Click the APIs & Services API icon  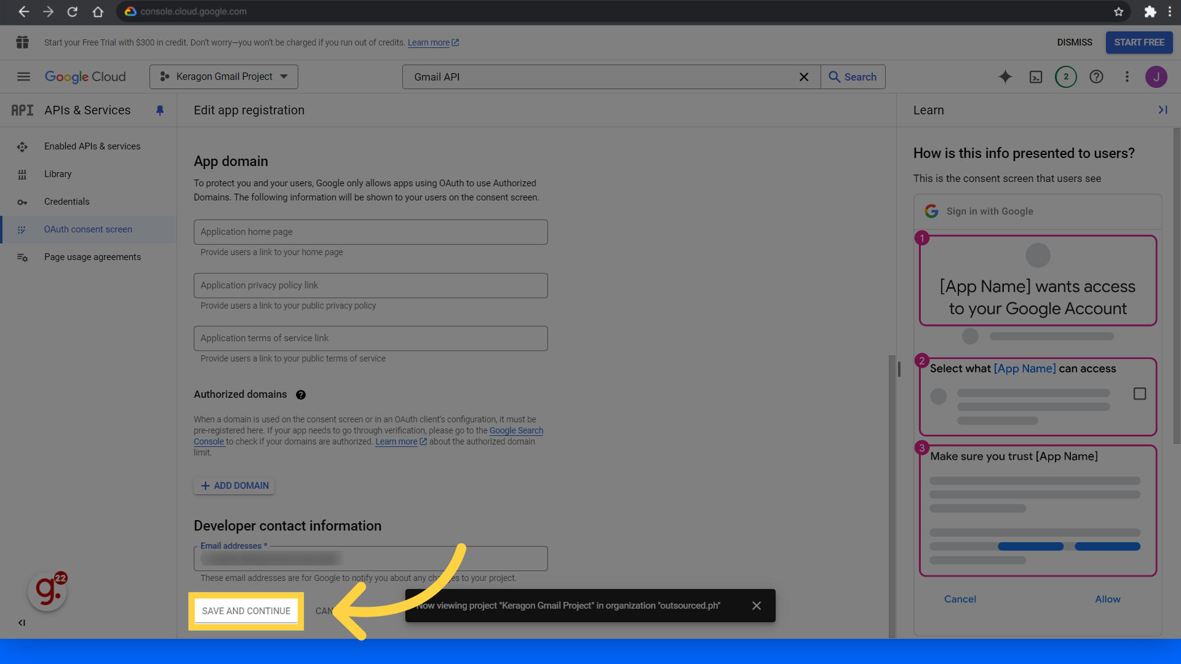pyautogui.click(x=22, y=110)
